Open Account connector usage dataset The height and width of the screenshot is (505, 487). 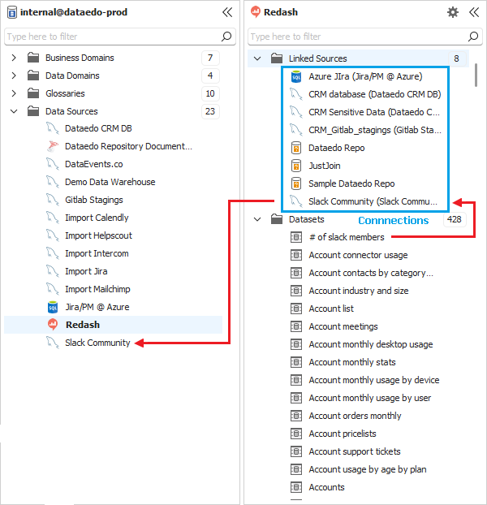coord(358,255)
